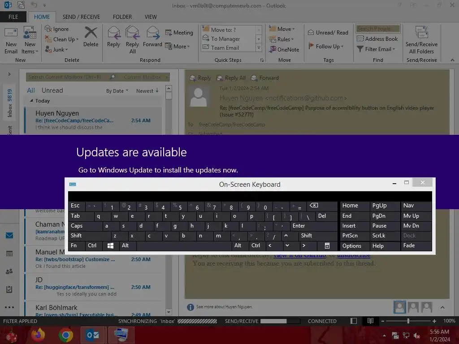Click Newest sort order toggle
This screenshot has width=459, height=344.
coord(147,91)
